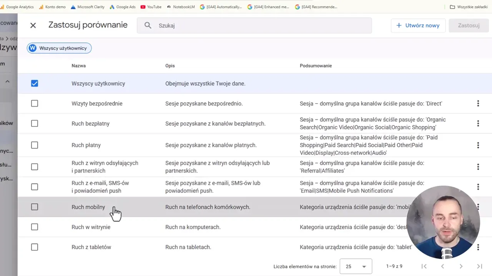Open Google Ads bookmark
This screenshot has height=276, width=492.
tap(123, 7)
